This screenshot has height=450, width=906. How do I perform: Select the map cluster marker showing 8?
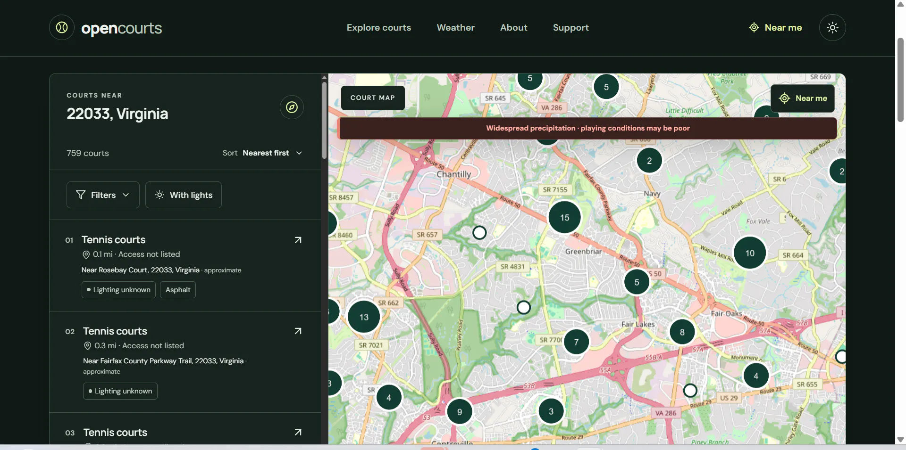pyautogui.click(x=682, y=332)
